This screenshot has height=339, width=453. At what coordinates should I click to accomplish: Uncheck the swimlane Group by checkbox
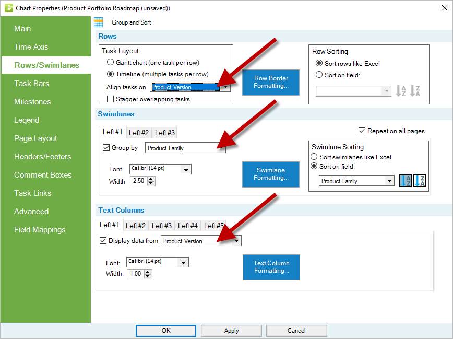pyautogui.click(x=106, y=148)
